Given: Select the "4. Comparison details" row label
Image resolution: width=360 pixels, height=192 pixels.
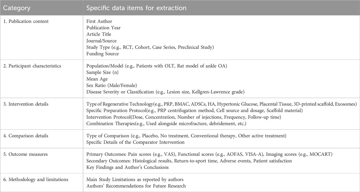Looking at the screenshot, I should tap(25, 136).
